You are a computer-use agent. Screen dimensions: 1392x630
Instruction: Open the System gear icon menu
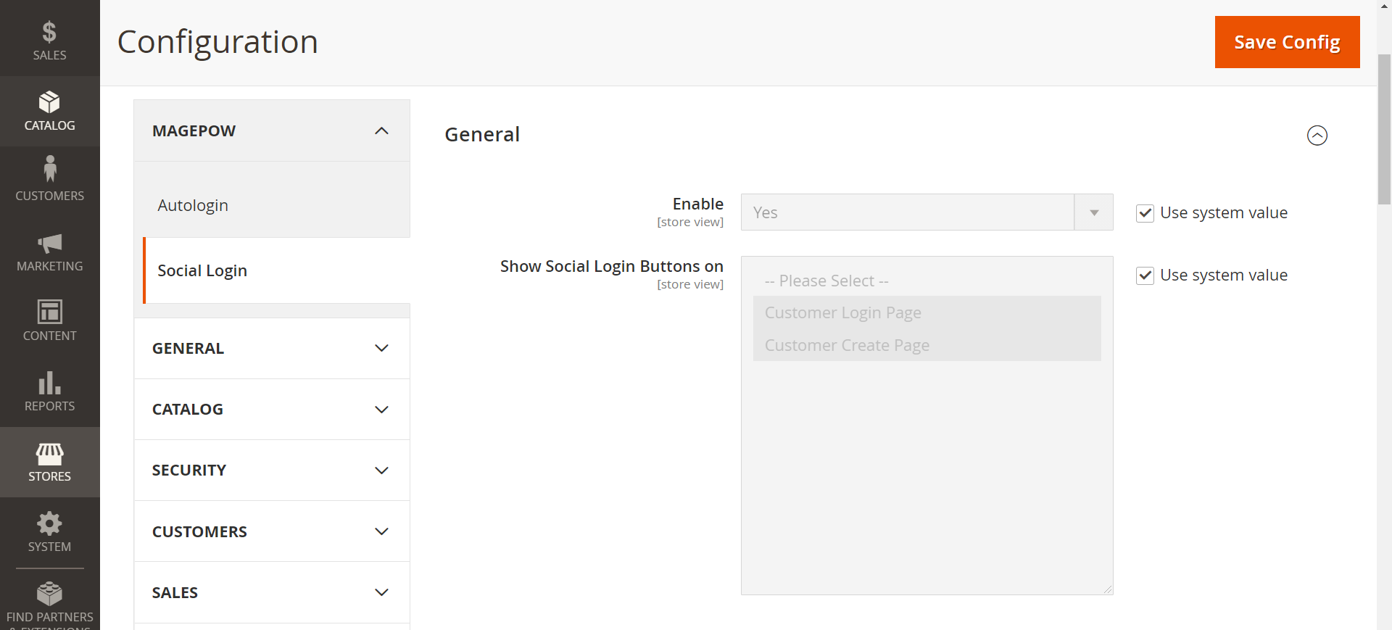[49, 531]
